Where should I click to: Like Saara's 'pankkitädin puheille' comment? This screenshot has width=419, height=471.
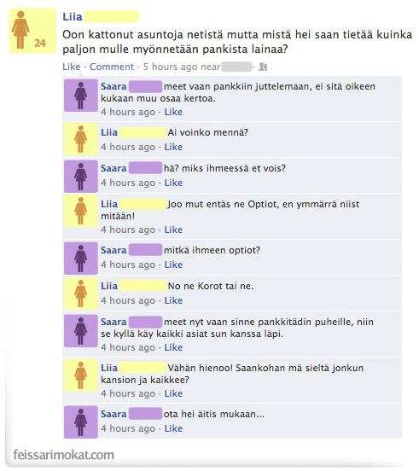click(173, 347)
